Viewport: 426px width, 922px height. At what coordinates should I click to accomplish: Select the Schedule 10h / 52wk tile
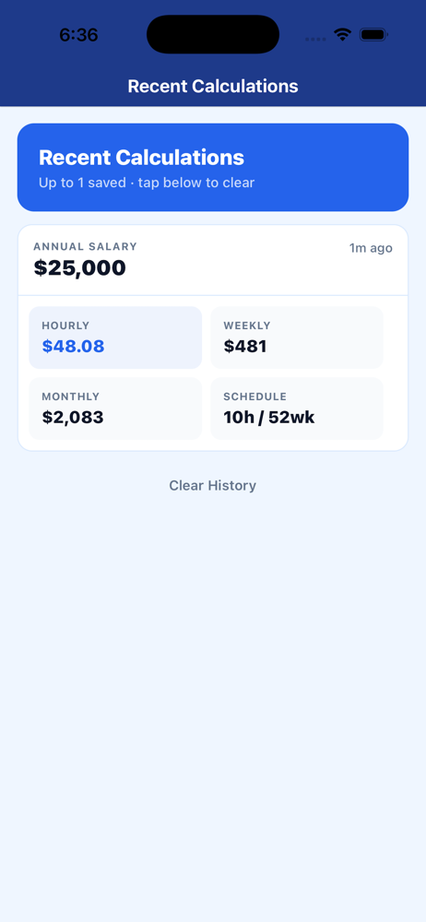tap(297, 408)
